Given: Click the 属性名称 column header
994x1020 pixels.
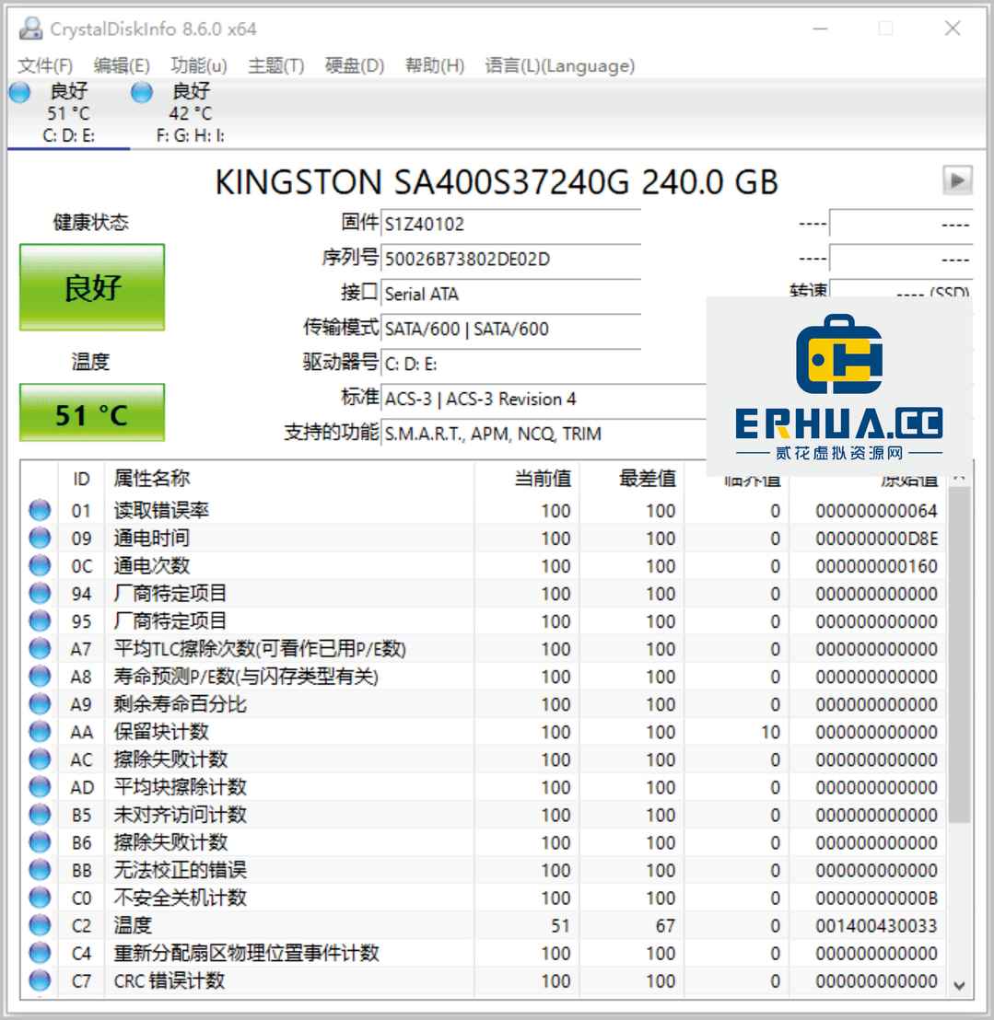Looking at the screenshot, I should 289,479.
